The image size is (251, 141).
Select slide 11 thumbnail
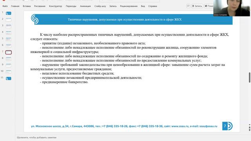pos(9,78)
